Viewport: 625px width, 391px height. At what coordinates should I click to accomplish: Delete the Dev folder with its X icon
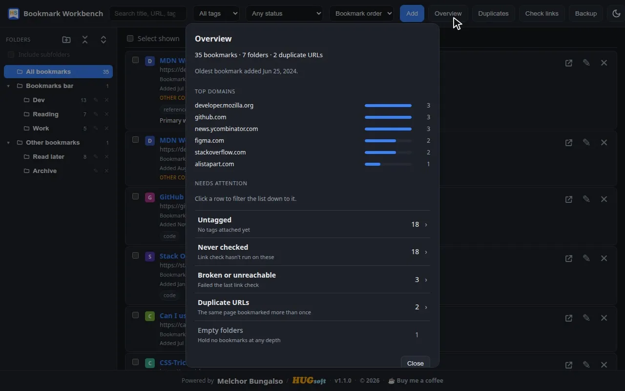click(x=106, y=100)
